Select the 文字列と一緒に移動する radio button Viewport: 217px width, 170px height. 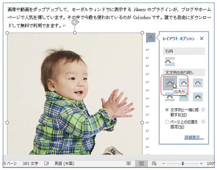(x=167, y=110)
